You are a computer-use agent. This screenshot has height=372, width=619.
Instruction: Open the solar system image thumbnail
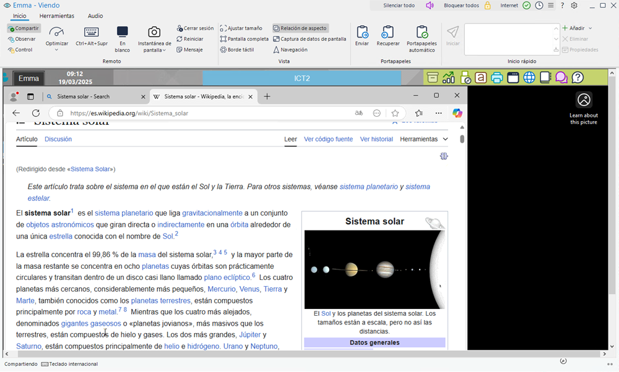point(374,269)
